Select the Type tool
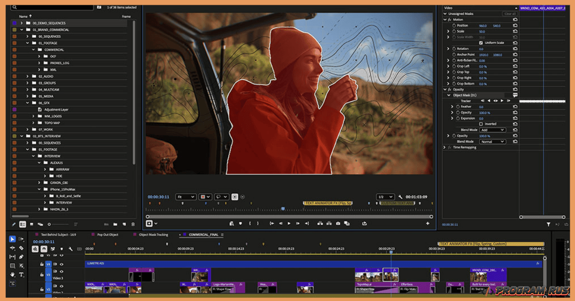 pyautogui.click(x=20, y=275)
